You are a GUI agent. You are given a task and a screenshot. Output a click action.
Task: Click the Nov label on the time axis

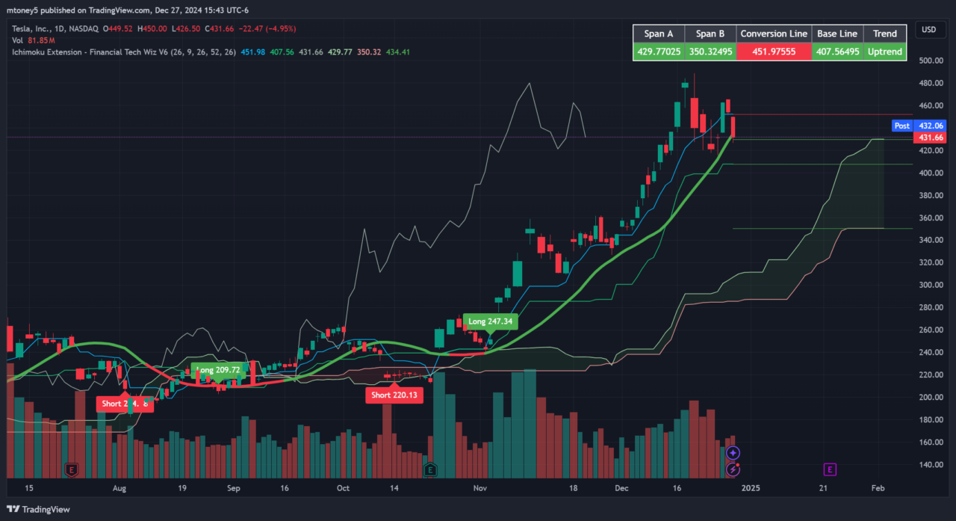tap(480, 488)
